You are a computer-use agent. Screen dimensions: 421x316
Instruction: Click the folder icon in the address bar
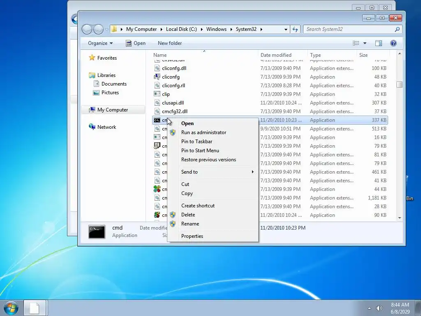pos(114,29)
